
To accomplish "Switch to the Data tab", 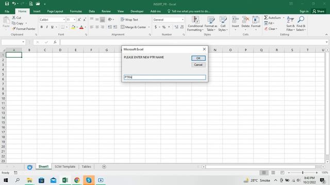I will 92,11.
